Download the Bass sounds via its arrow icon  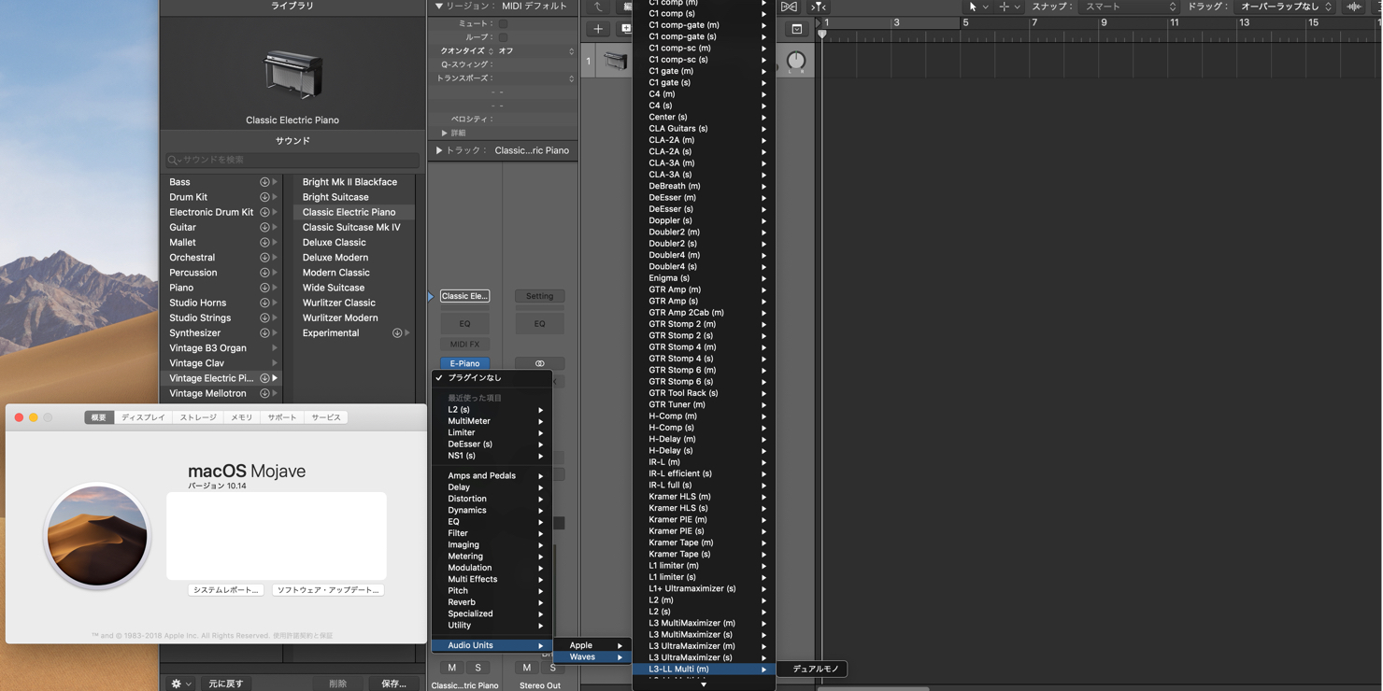264,182
